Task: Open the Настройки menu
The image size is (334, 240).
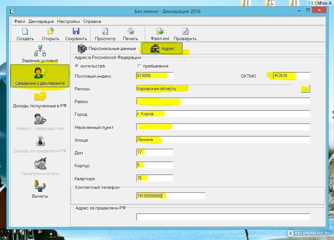Action: tap(68, 21)
